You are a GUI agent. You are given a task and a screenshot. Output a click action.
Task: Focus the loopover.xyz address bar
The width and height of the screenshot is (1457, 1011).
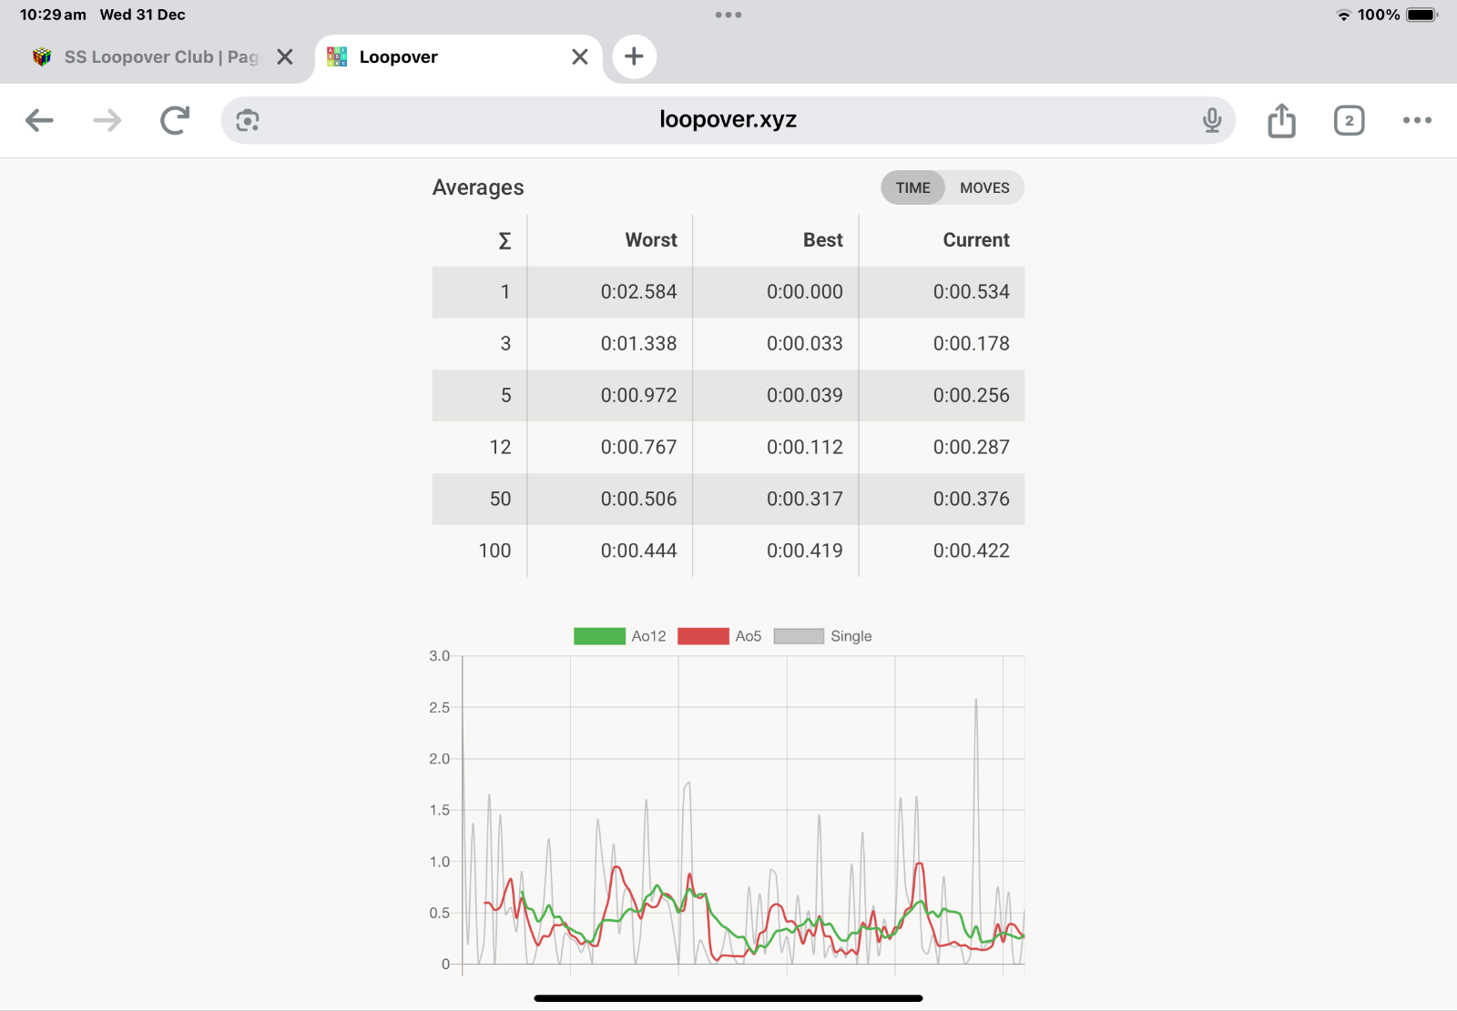coord(728,120)
